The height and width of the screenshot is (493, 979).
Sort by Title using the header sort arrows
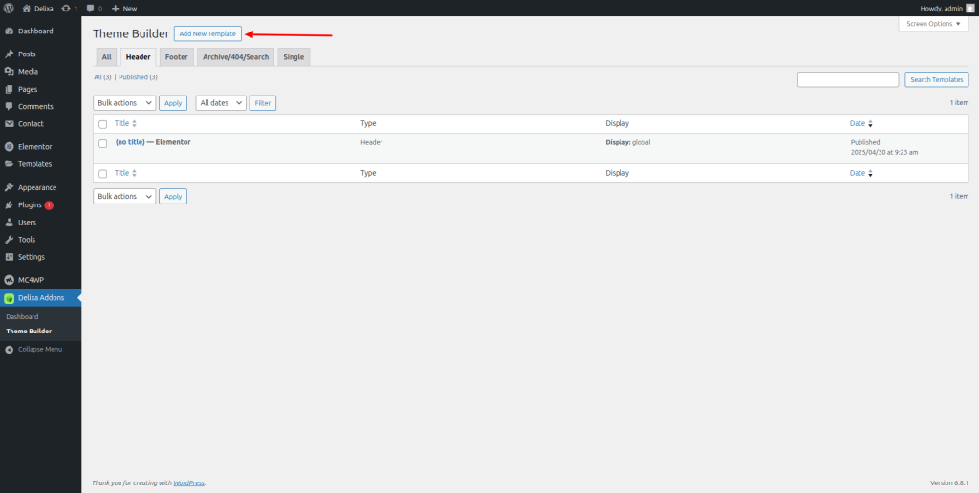[x=134, y=124]
